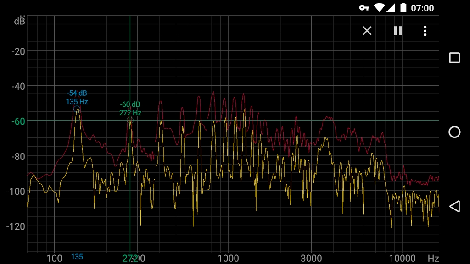Select the 135 Hz label on the axis

(78, 257)
